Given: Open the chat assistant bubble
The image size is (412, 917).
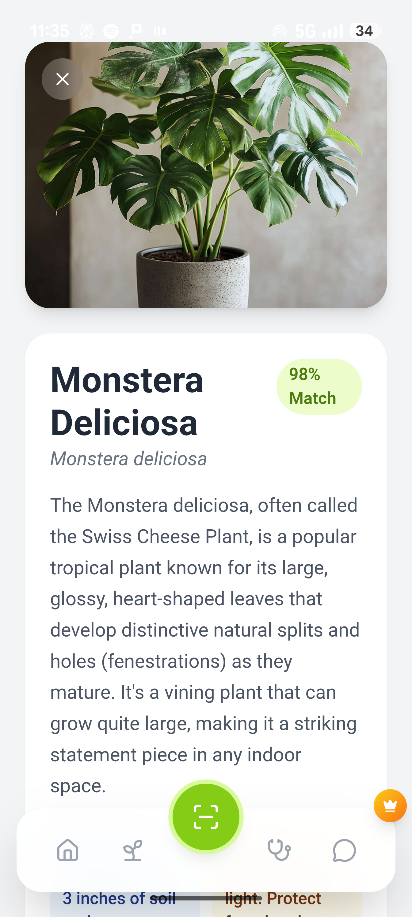Looking at the screenshot, I should pos(343,851).
